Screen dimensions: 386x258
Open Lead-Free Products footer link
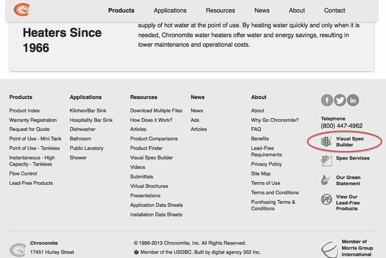point(31,183)
